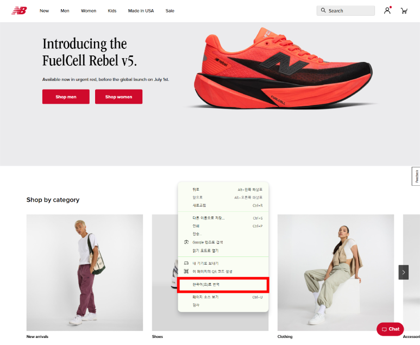The image size is (420, 345).
Task: Open the user account icon
Action: tap(387, 11)
